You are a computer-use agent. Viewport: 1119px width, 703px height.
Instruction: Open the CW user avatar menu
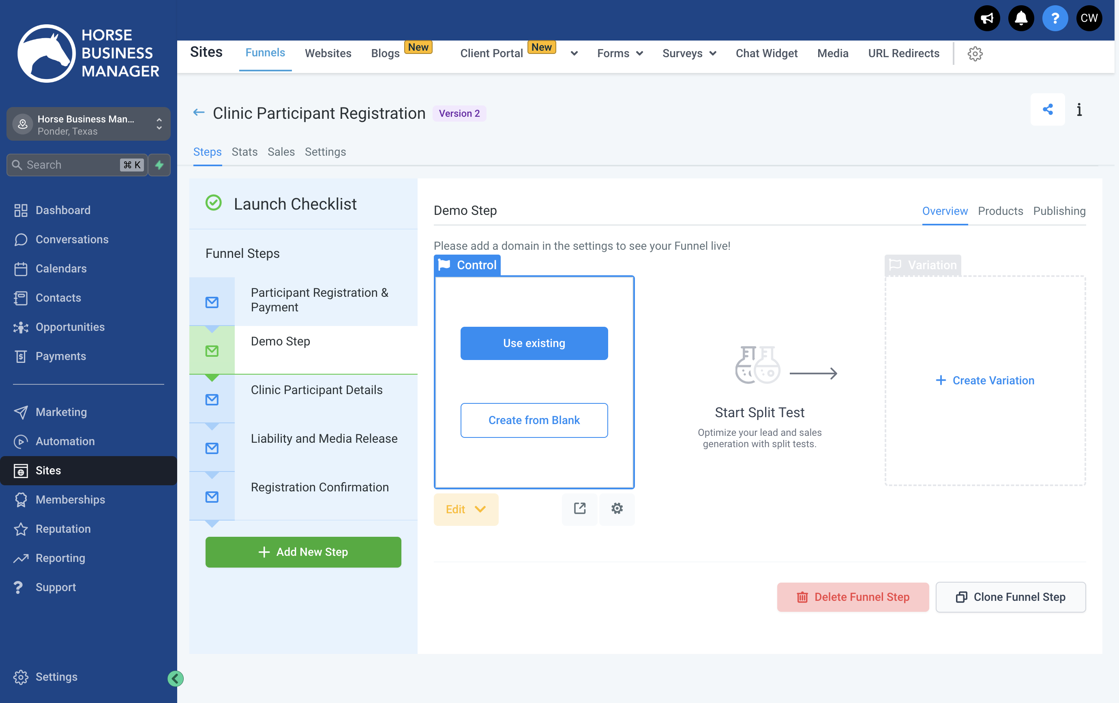tap(1089, 18)
